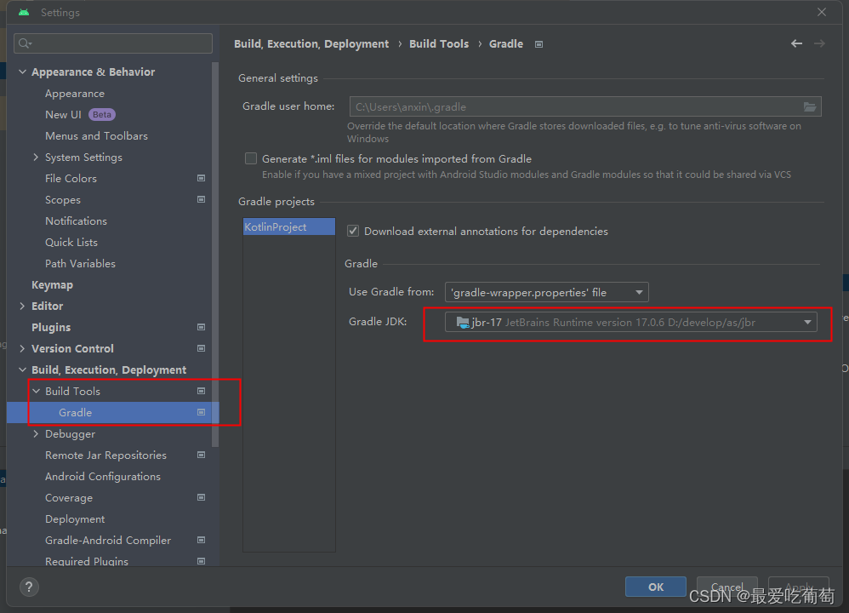Viewport: 849px width, 613px height.
Task: Click the Android Studio logo in title bar
Action: (24, 12)
